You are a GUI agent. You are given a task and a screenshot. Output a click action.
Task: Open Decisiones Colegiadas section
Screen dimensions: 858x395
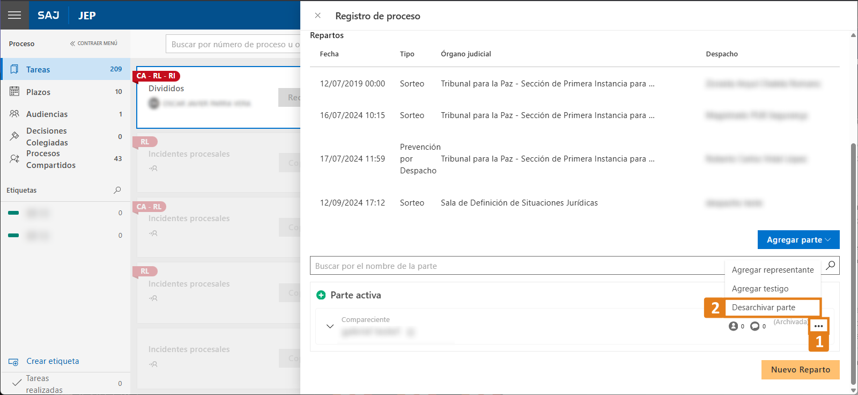65,136
